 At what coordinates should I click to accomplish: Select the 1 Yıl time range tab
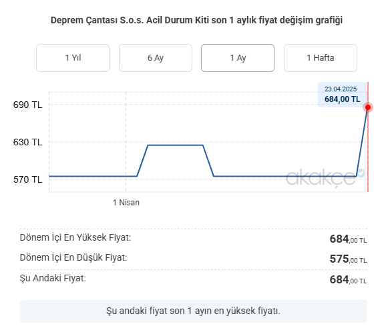coord(73,58)
